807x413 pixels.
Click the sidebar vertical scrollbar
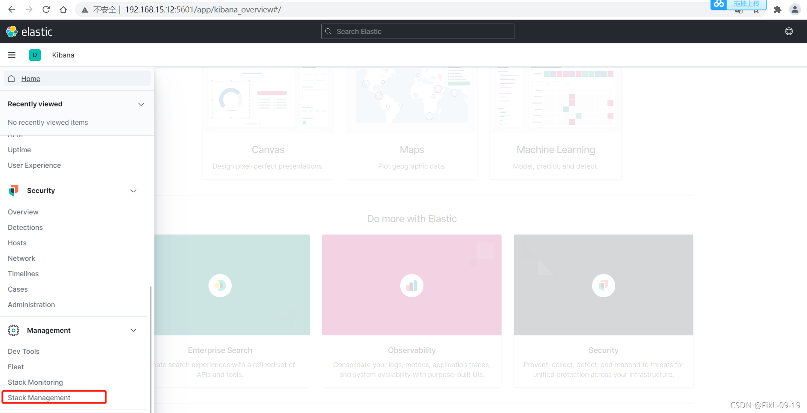tap(151, 349)
